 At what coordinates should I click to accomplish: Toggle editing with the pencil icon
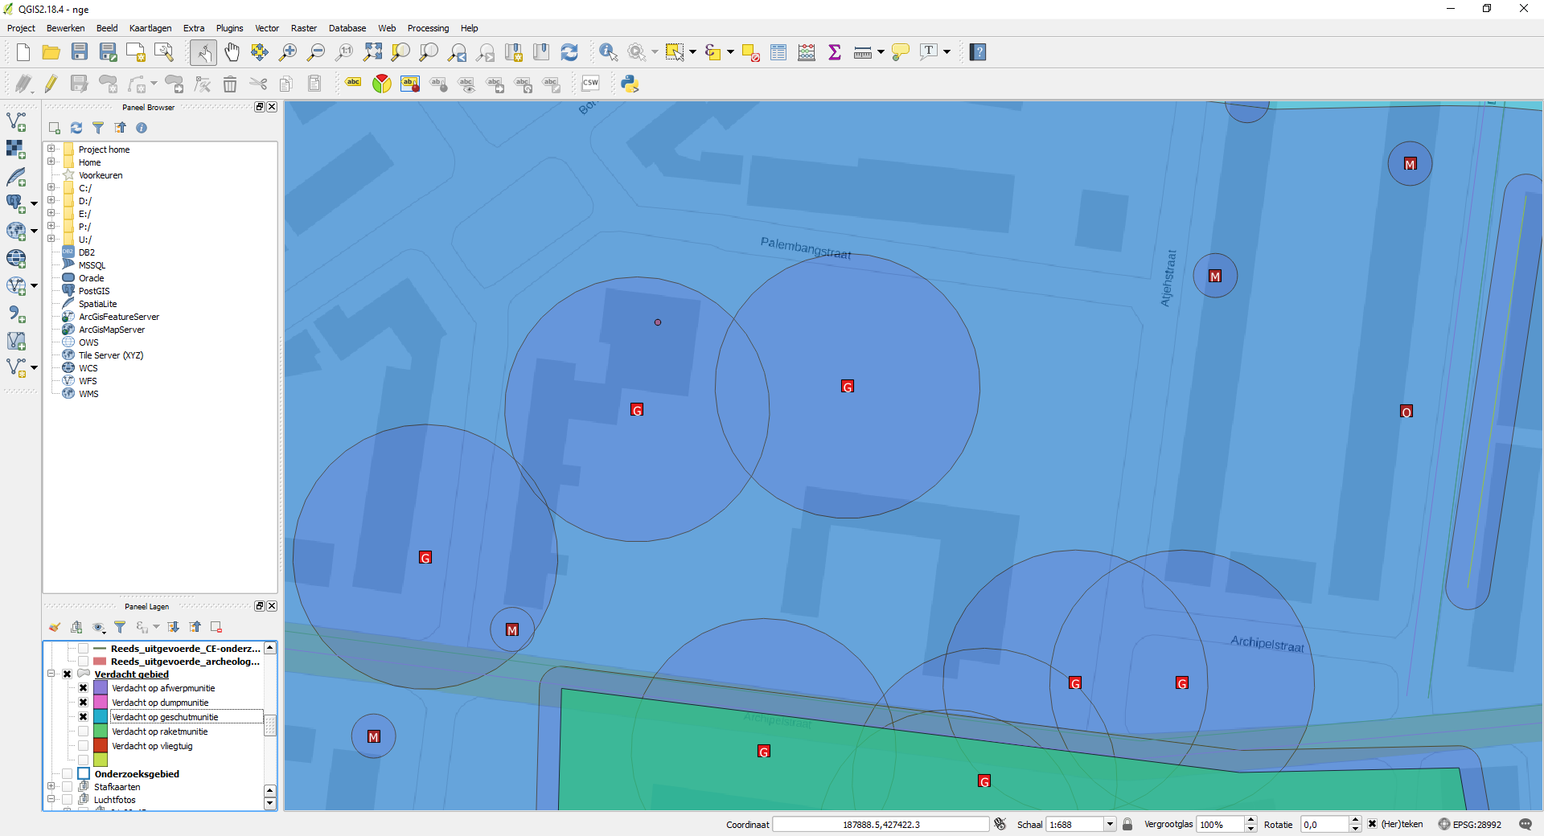coord(51,84)
